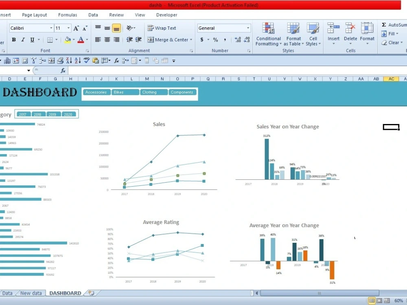Screen dimensions: 407x305
Task: Select Middle Align icon
Action: [107, 28]
